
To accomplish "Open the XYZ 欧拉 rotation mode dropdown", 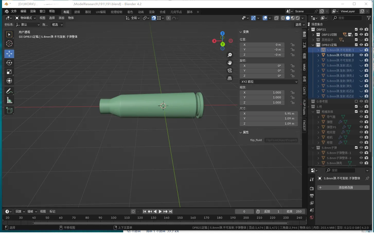I will coord(269,82).
